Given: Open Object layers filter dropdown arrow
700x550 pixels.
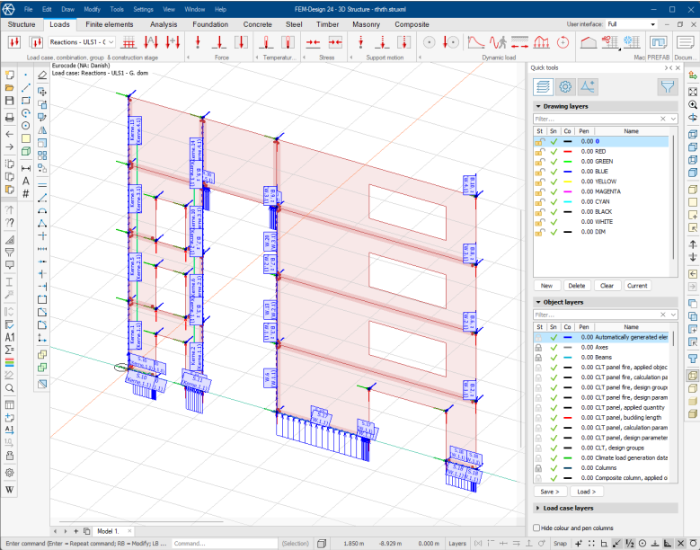Looking at the screenshot, I should click(x=673, y=315).
